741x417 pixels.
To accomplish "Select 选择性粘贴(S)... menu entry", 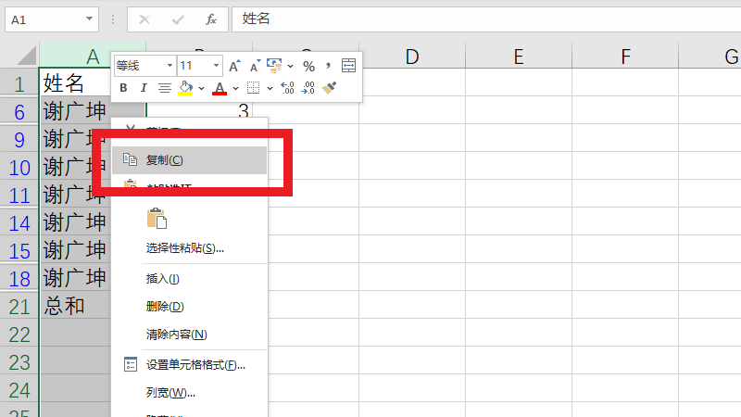I will 185,248.
